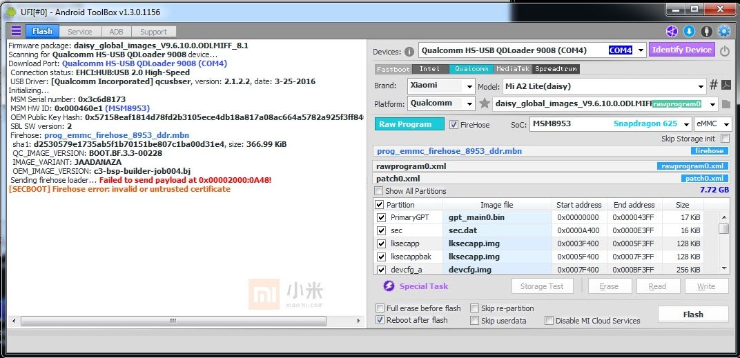Click the device info icon
The image size is (740, 358).
click(x=409, y=52)
